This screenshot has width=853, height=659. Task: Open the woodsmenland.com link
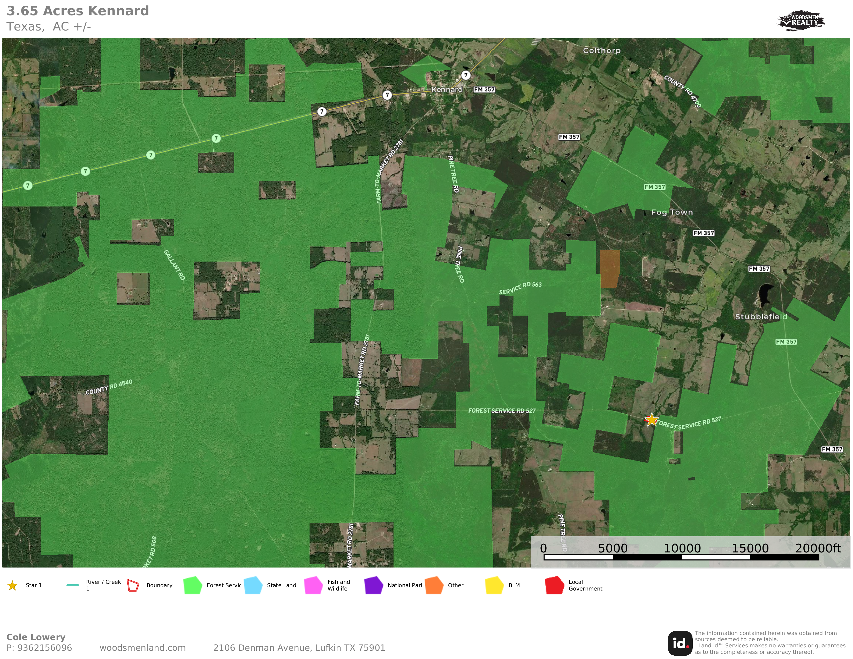(x=142, y=648)
